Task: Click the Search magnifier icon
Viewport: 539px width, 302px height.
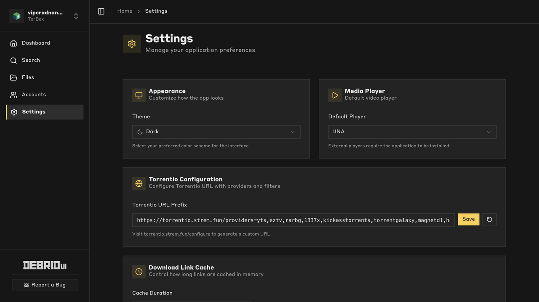Action: pos(14,60)
